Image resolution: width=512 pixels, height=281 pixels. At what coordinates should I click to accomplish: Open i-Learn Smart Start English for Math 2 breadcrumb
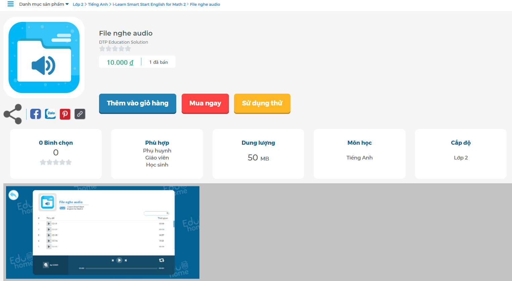(x=149, y=4)
